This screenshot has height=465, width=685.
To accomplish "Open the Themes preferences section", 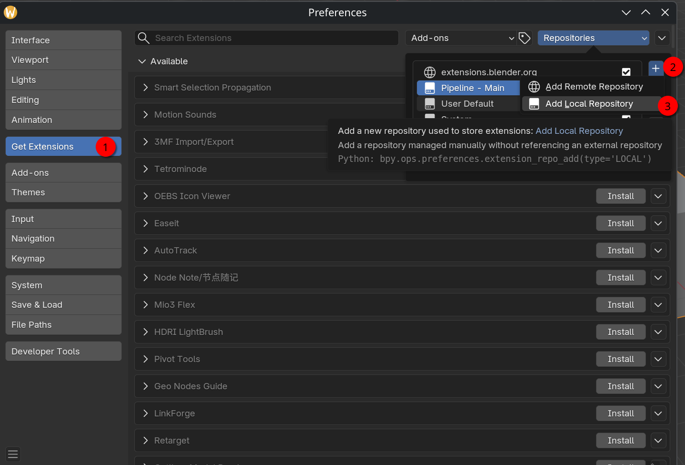I will (x=28, y=192).
